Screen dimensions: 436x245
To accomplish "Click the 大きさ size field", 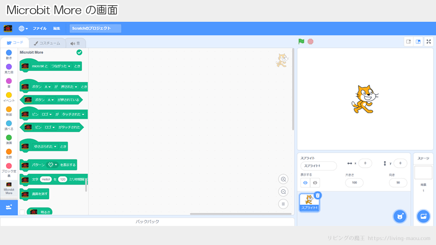I will [354, 183].
